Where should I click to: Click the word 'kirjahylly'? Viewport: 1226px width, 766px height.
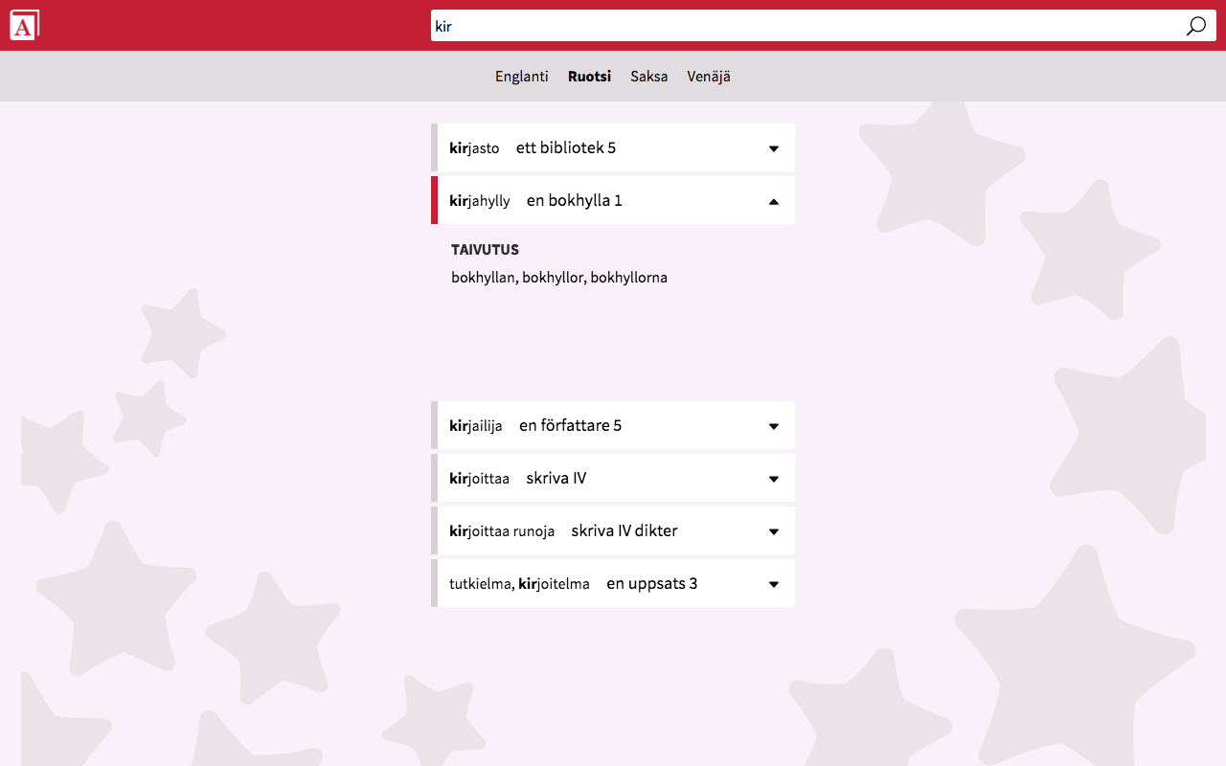(480, 201)
